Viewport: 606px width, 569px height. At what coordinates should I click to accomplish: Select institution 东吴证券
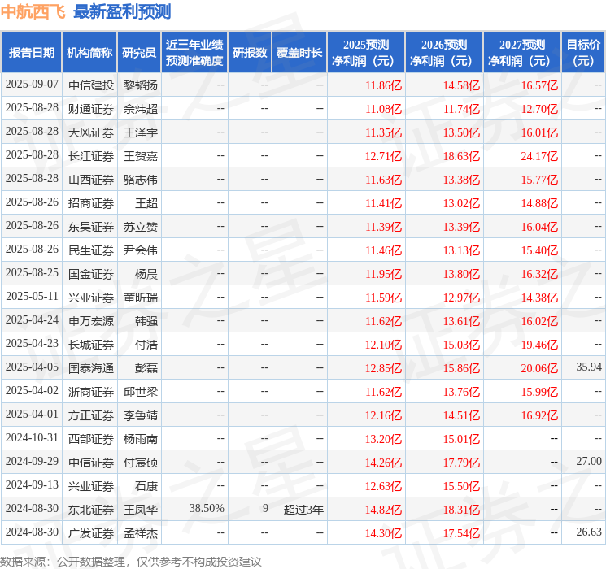tap(91, 227)
